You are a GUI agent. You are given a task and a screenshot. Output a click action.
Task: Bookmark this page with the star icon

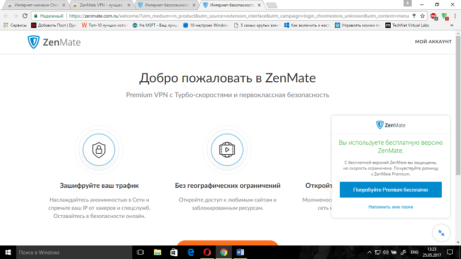[423, 16]
